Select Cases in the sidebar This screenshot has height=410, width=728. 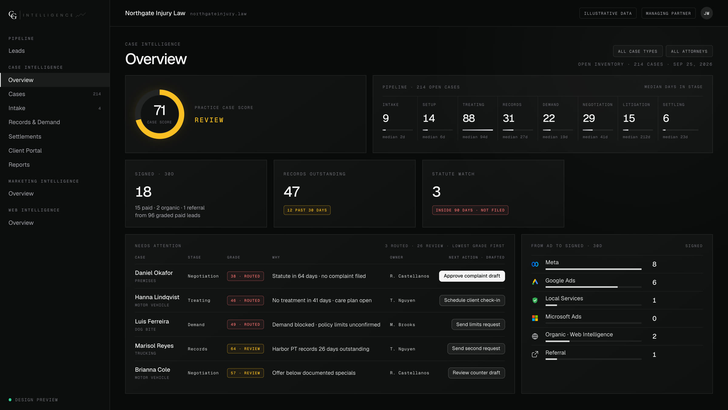pyautogui.click(x=55, y=94)
